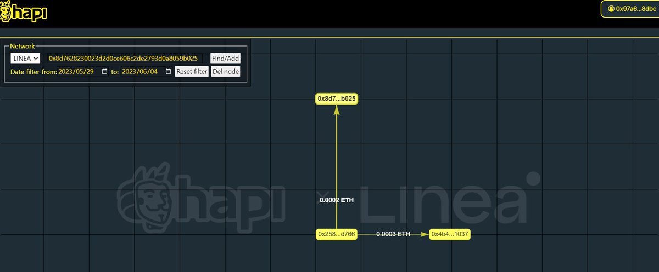Open the hapi logo home link

pos(24,10)
